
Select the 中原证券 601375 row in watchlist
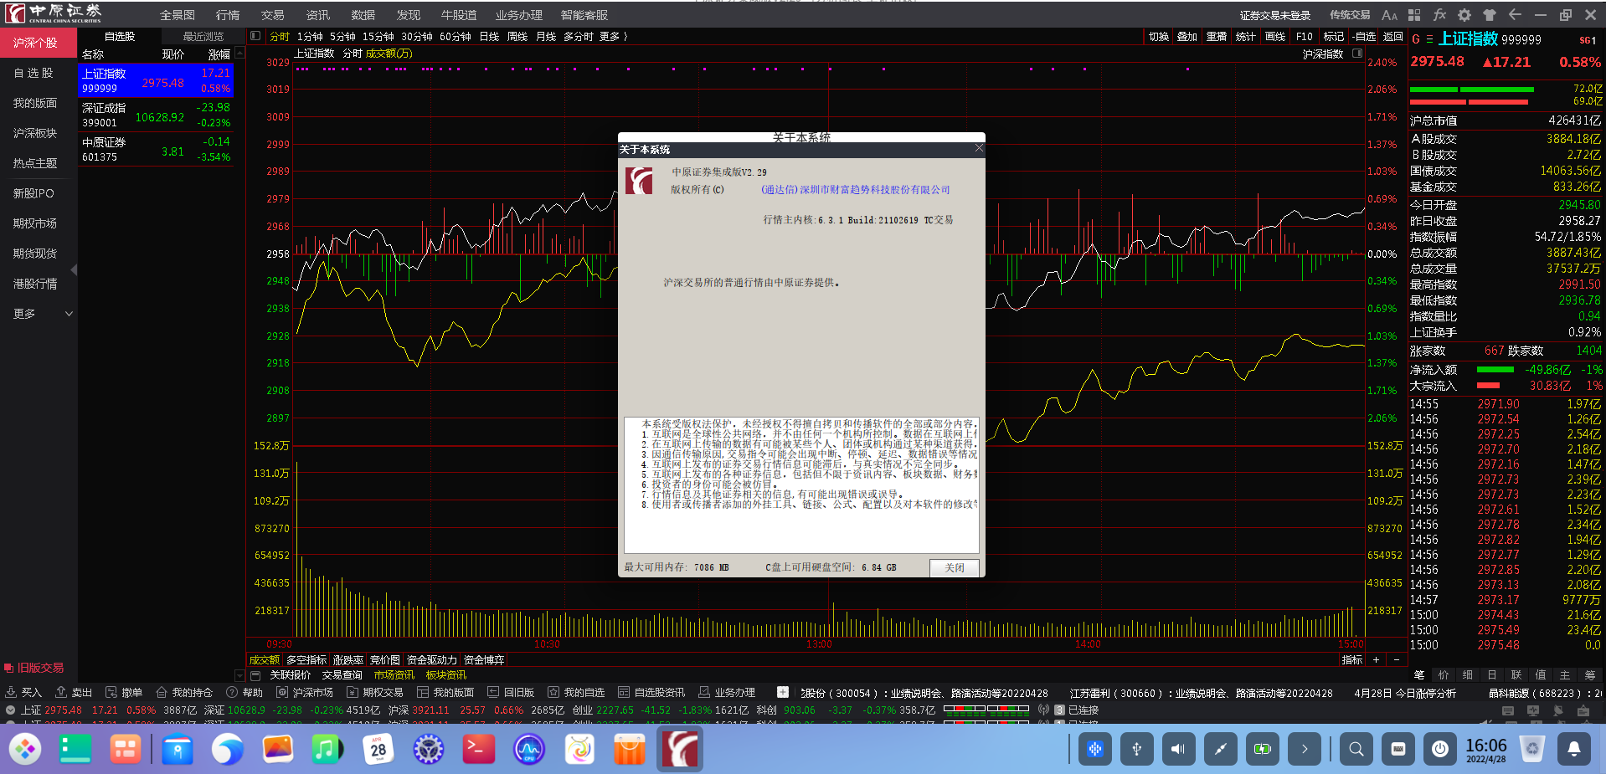click(x=156, y=150)
